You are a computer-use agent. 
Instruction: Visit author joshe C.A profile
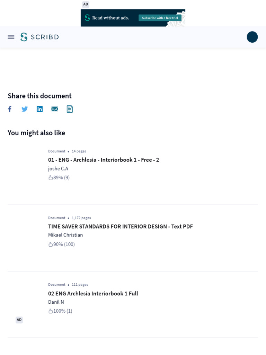[x=58, y=169]
